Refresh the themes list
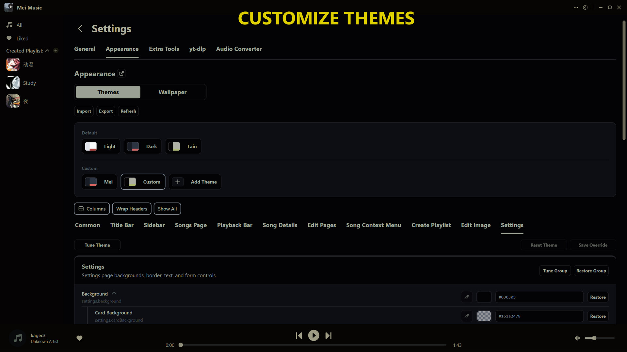The image size is (627, 352). [x=128, y=111]
